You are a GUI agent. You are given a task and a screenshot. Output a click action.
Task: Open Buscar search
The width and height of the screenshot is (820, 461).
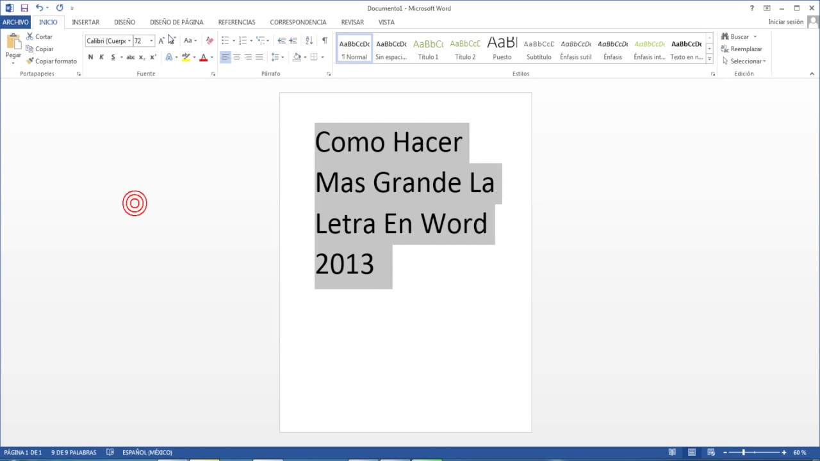[x=735, y=37]
